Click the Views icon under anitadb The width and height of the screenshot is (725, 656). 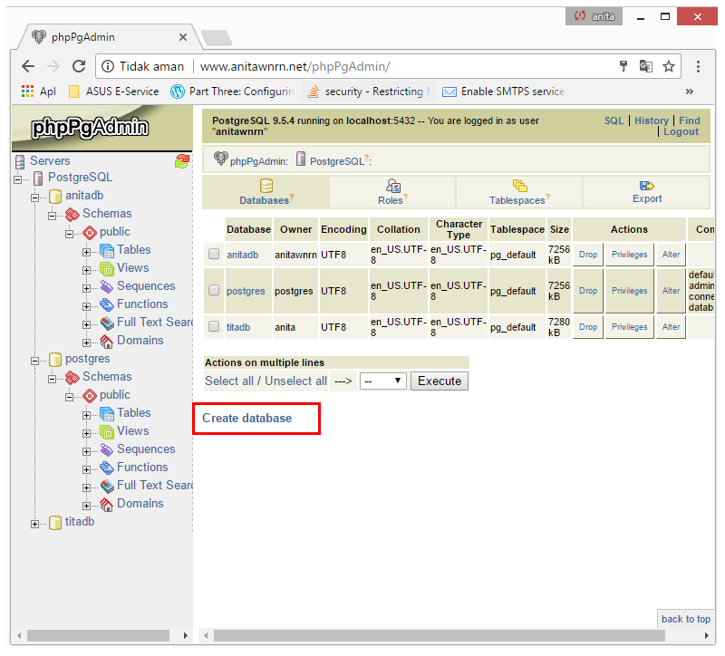pyautogui.click(x=107, y=268)
